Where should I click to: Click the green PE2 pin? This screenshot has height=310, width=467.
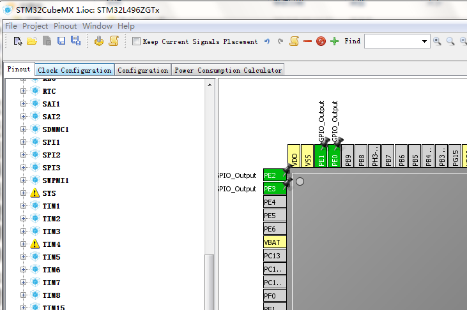275,175
